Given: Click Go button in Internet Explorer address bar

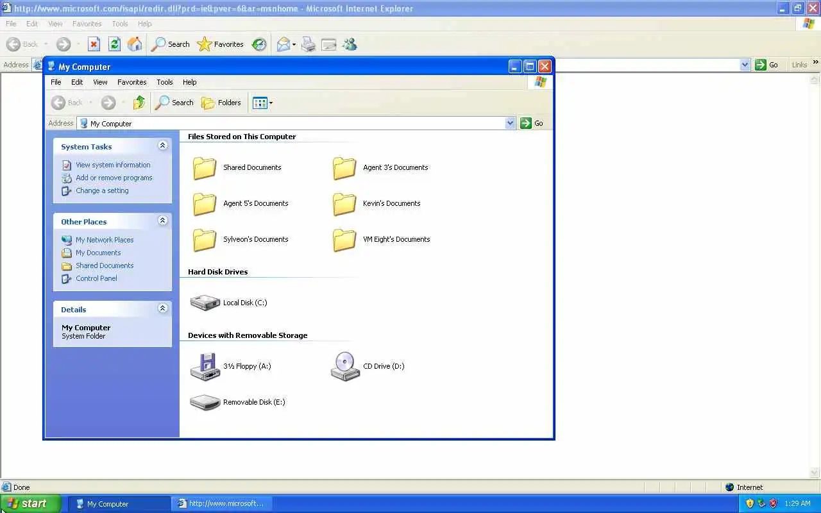Looking at the screenshot, I should tap(767, 65).
